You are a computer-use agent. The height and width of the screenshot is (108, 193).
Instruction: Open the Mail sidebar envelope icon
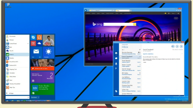(x=116, y=53)
